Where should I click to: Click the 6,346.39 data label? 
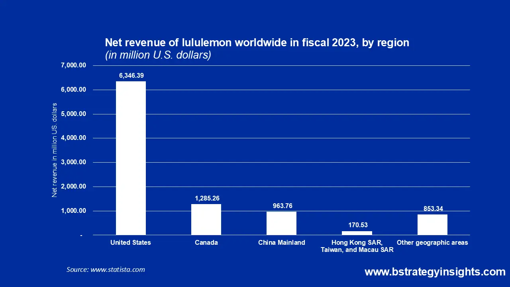pos(131,75)
